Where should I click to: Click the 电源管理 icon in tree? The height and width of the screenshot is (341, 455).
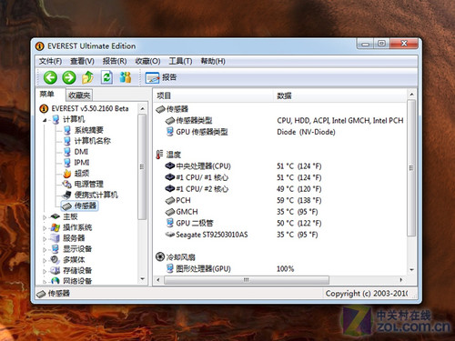67,184
